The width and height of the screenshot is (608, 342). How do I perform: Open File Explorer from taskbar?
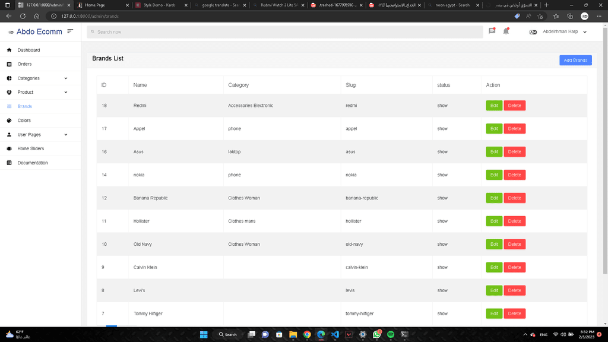[293, 334]
